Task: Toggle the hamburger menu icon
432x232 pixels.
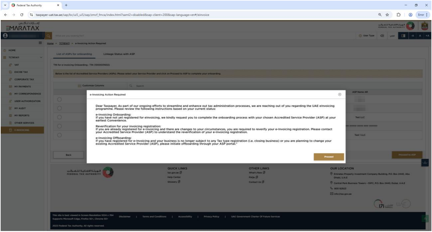Action: click(41, 43)
